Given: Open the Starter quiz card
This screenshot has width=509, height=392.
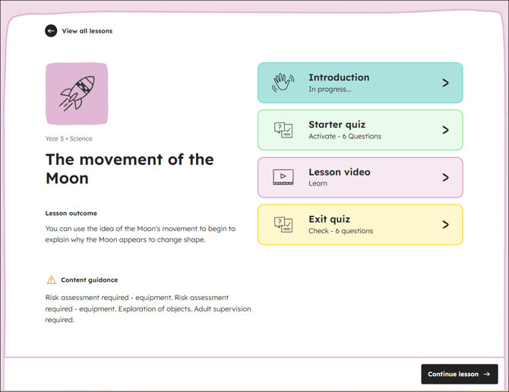Looking at the screenshot, I should click(360, 130).
